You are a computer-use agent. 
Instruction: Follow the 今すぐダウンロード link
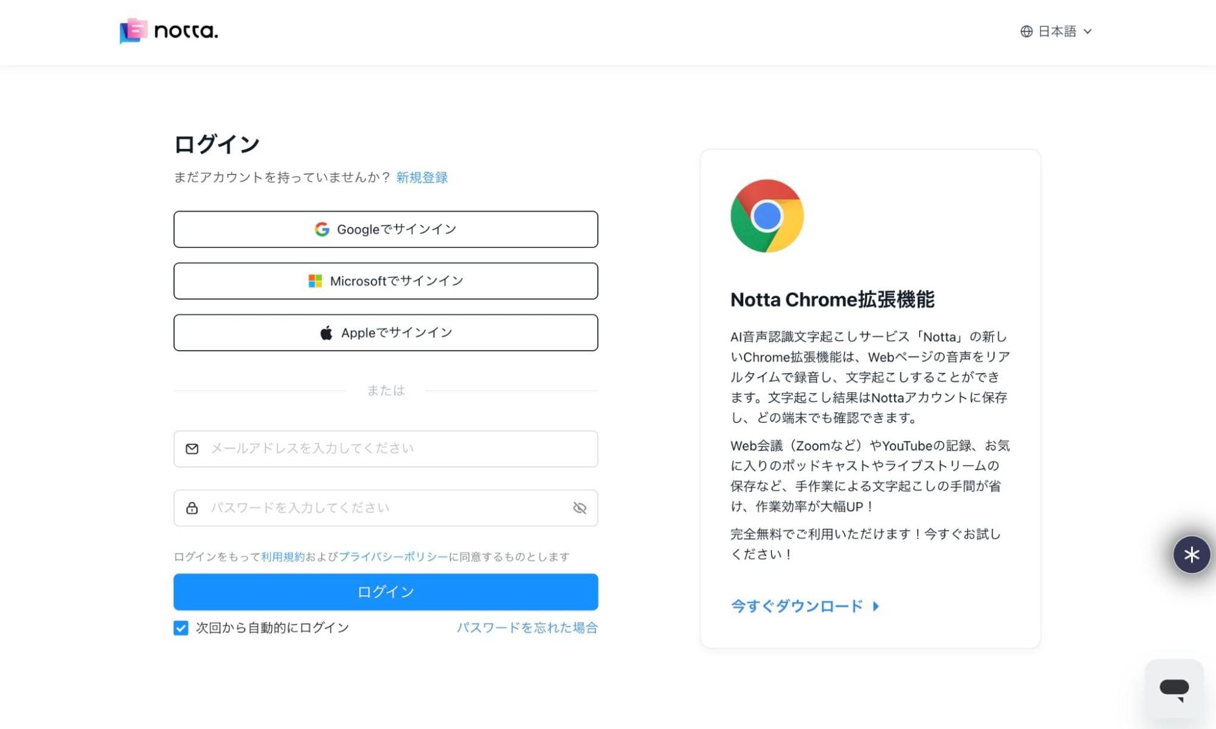click(805, 606)
